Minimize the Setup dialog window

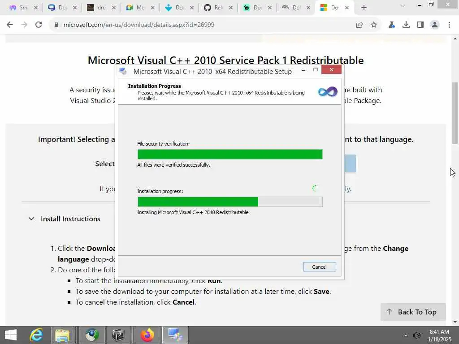(x=303, y=70)
